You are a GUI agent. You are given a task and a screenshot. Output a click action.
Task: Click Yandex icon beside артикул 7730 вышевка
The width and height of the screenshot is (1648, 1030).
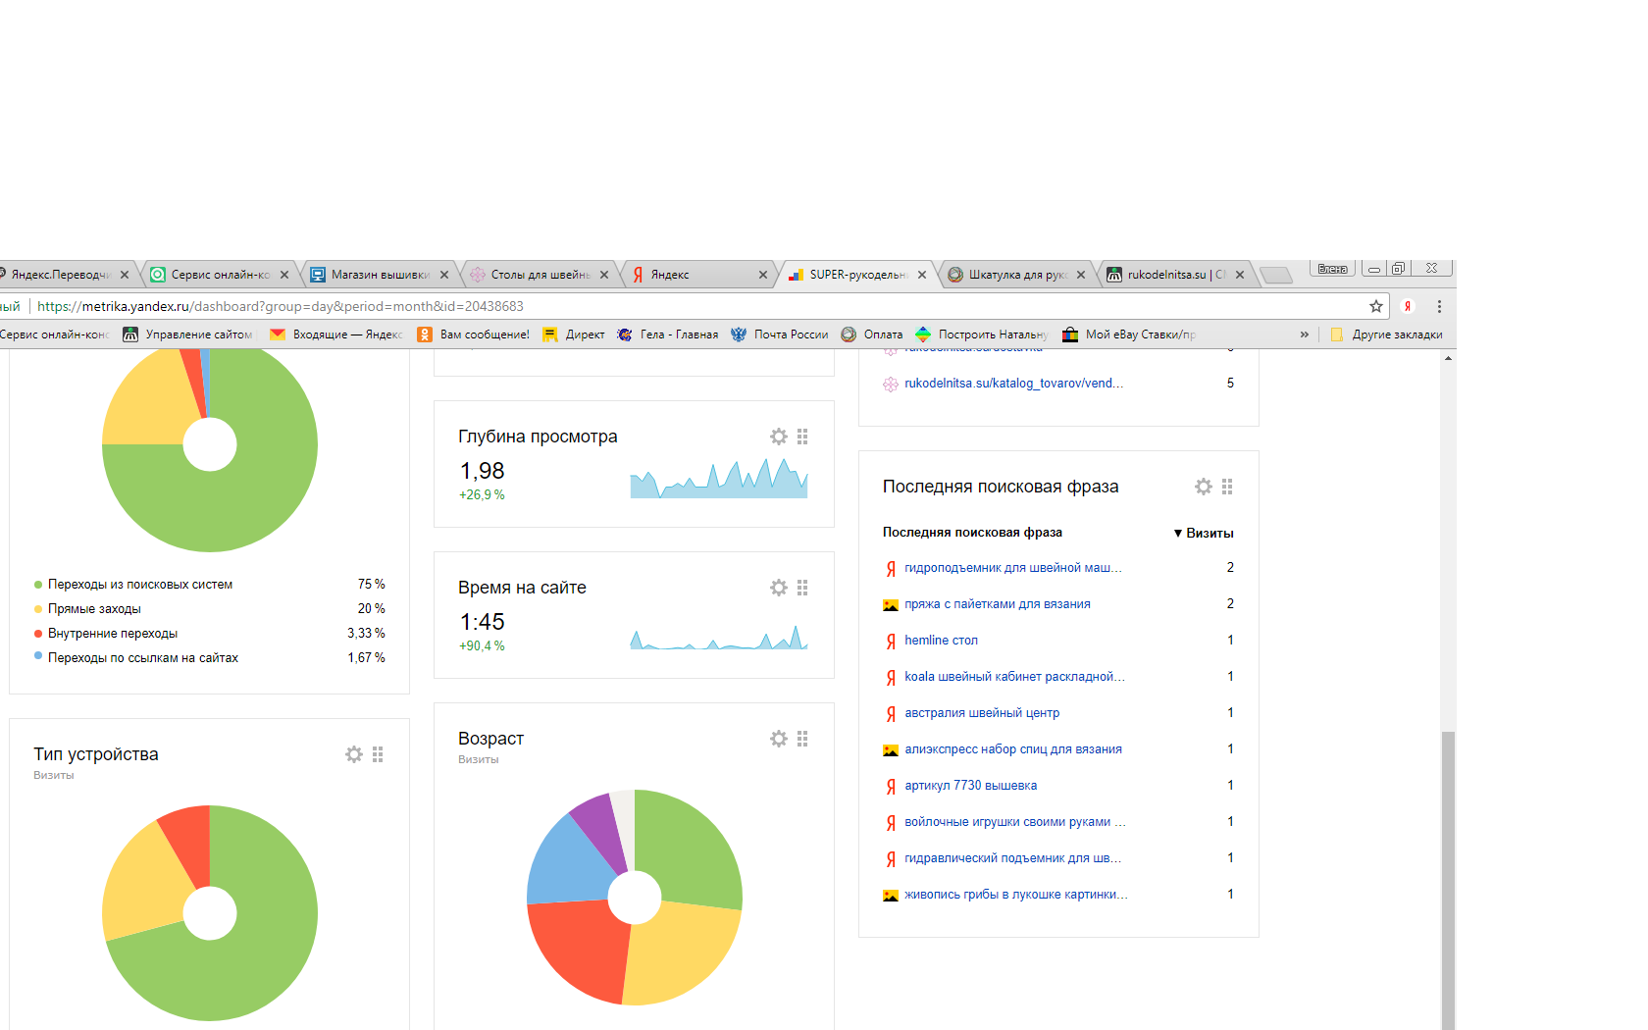(x=891, y=786)
